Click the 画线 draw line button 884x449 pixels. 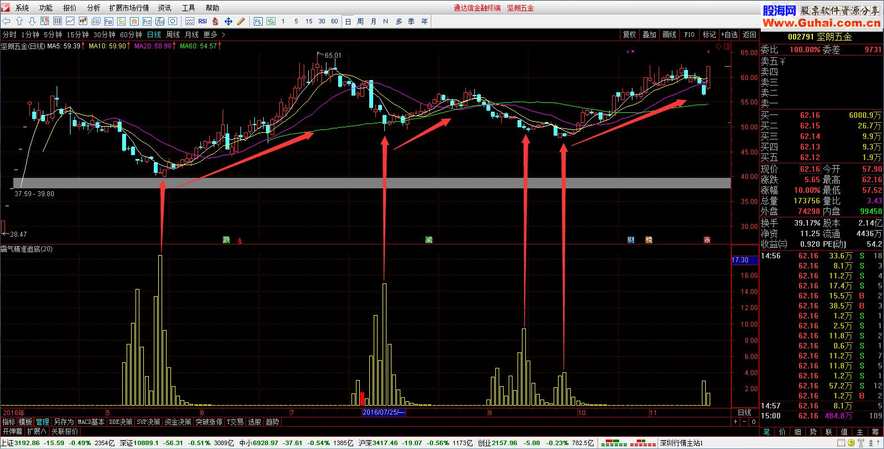[x=670, y=34]
